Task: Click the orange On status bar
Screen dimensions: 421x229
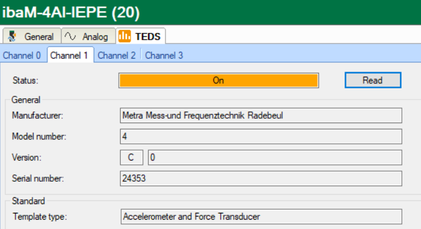Action: coord(218,80)
